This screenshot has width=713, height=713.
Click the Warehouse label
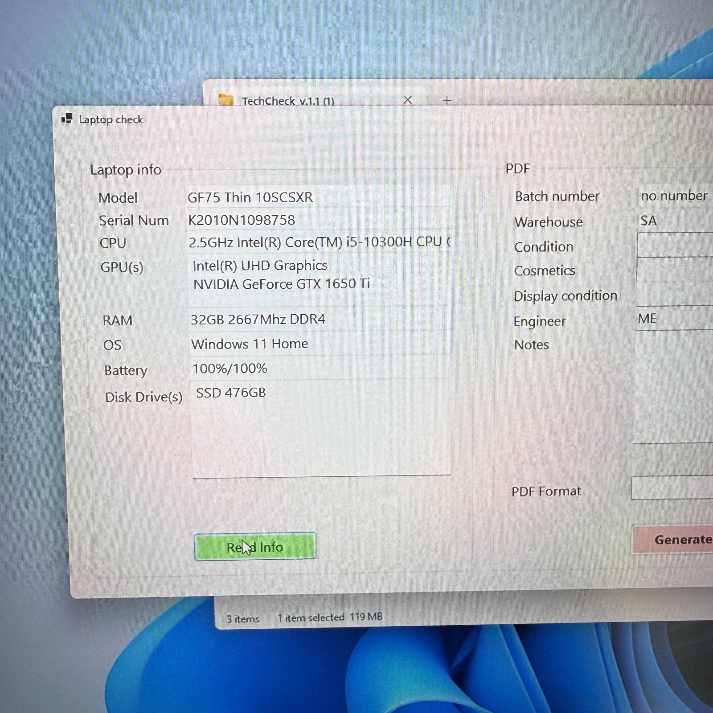pos(549,222)
